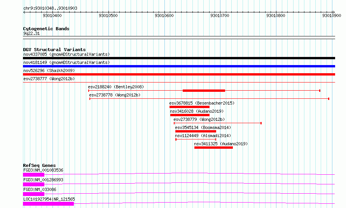This screenshot has width=346, height=208.
Task: Click the FGD3|NM_001286993 gene label
Action: click(x=43, y=180)
